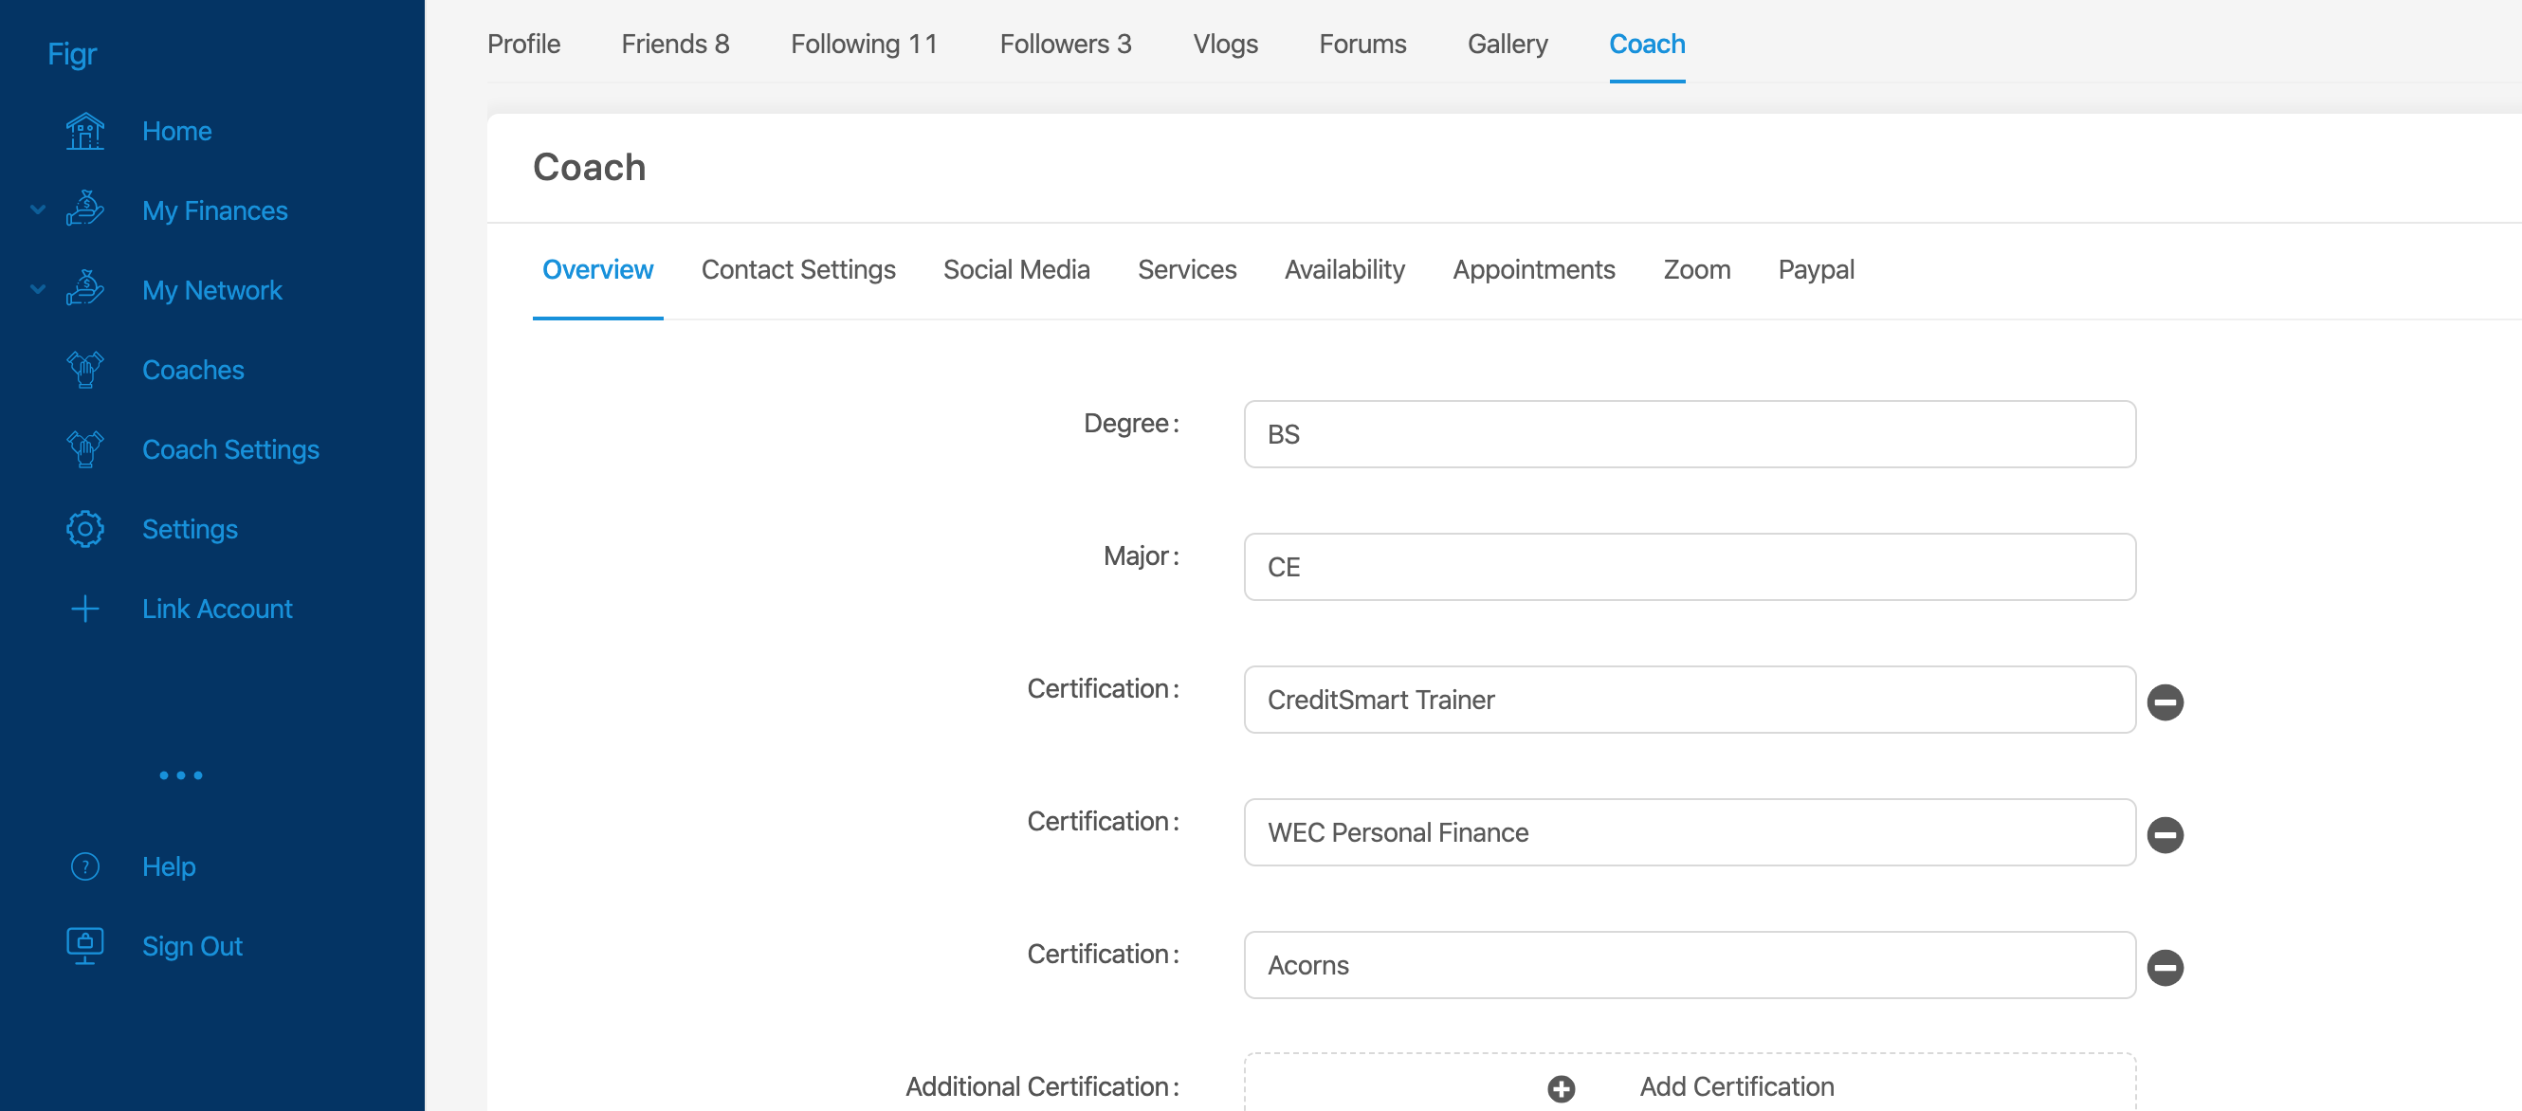Click the Help question mark icon
Viewport: 2522px width, 1111px height.
click(x=85, y=866)
